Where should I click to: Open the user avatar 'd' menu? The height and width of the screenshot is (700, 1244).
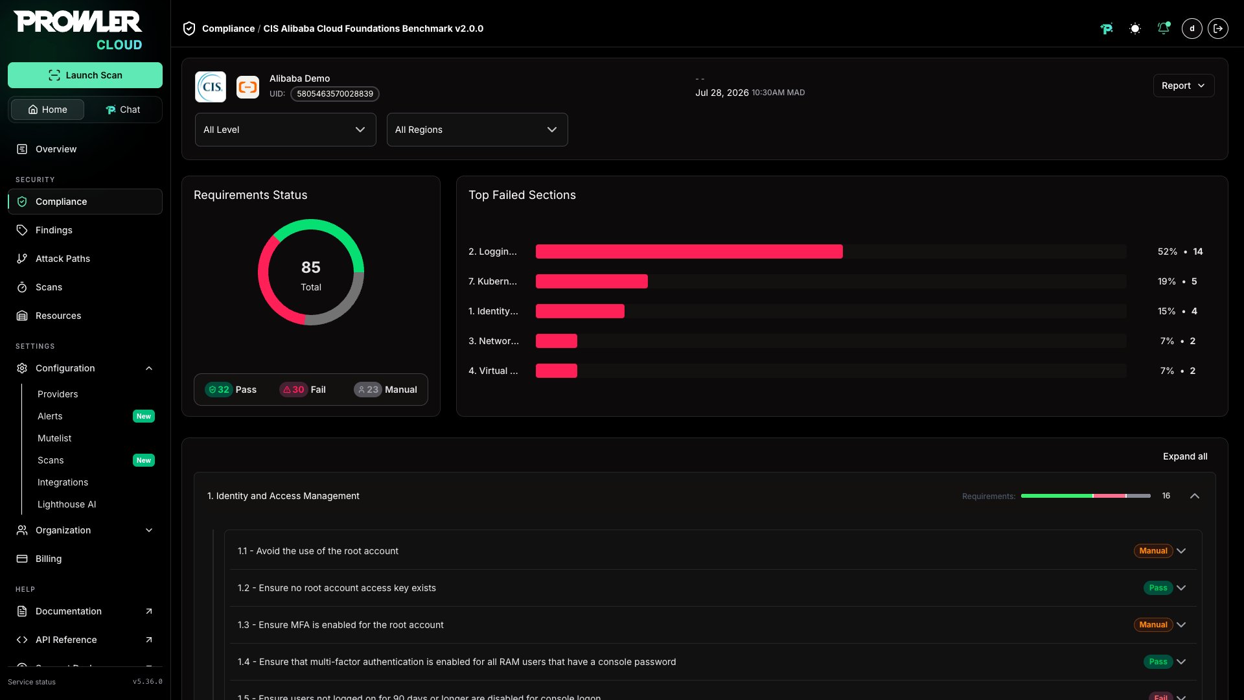pyautogui.click(x=1192, y=29)
